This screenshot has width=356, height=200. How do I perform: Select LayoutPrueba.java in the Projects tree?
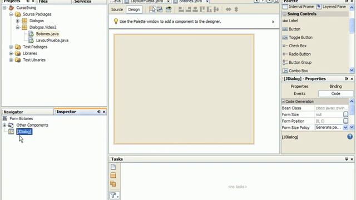(x=52, y=41)
